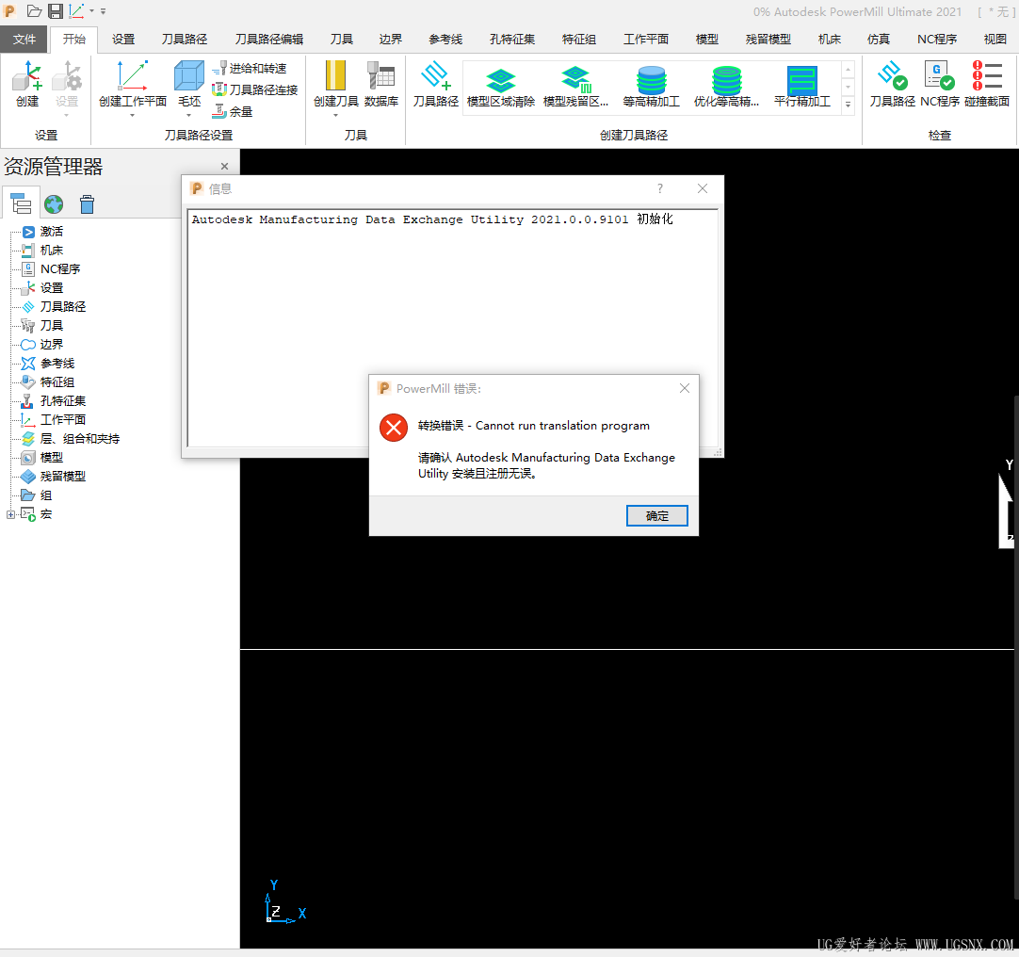This screenshot has height=957, width=1019.
Task: Click the open project folder icon
Action: pyautogui.click(x=35, y=11)
